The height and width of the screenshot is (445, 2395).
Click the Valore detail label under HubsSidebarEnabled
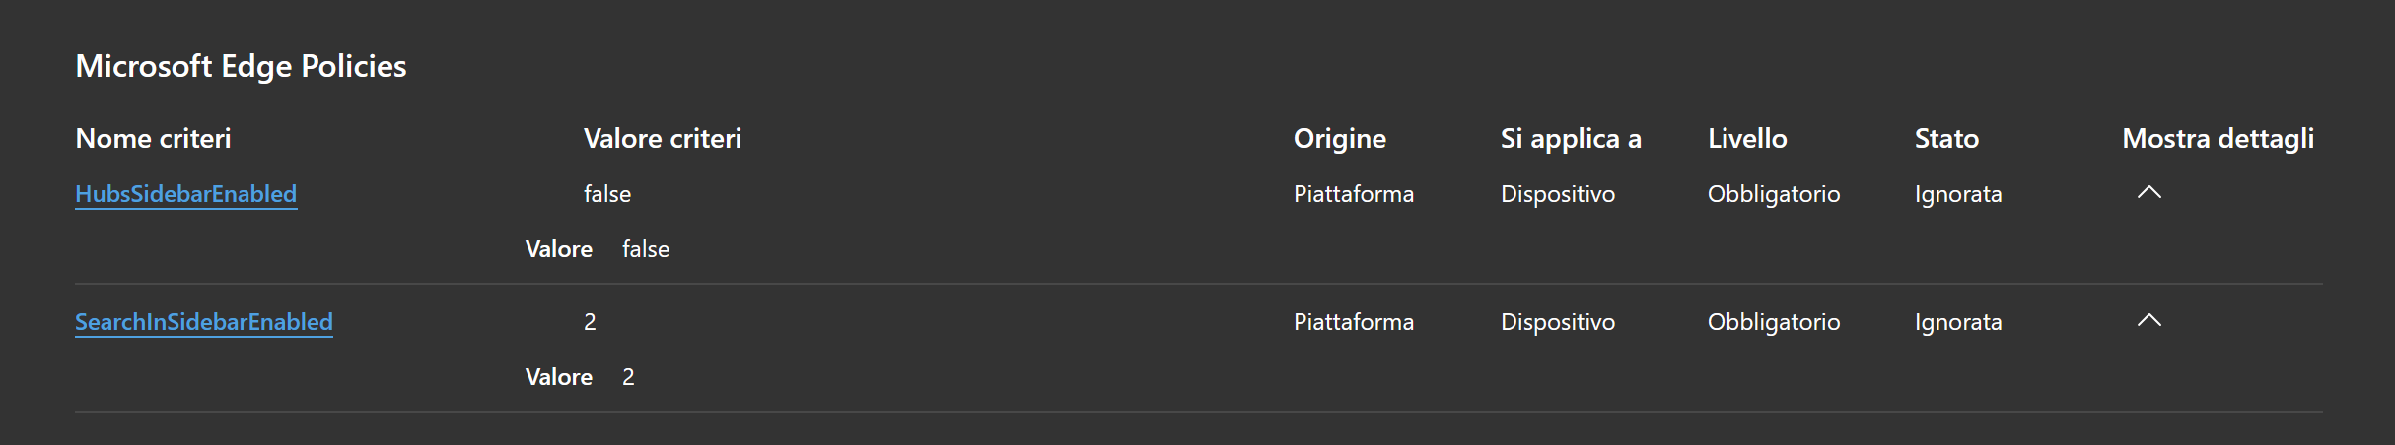click(558, 249)
